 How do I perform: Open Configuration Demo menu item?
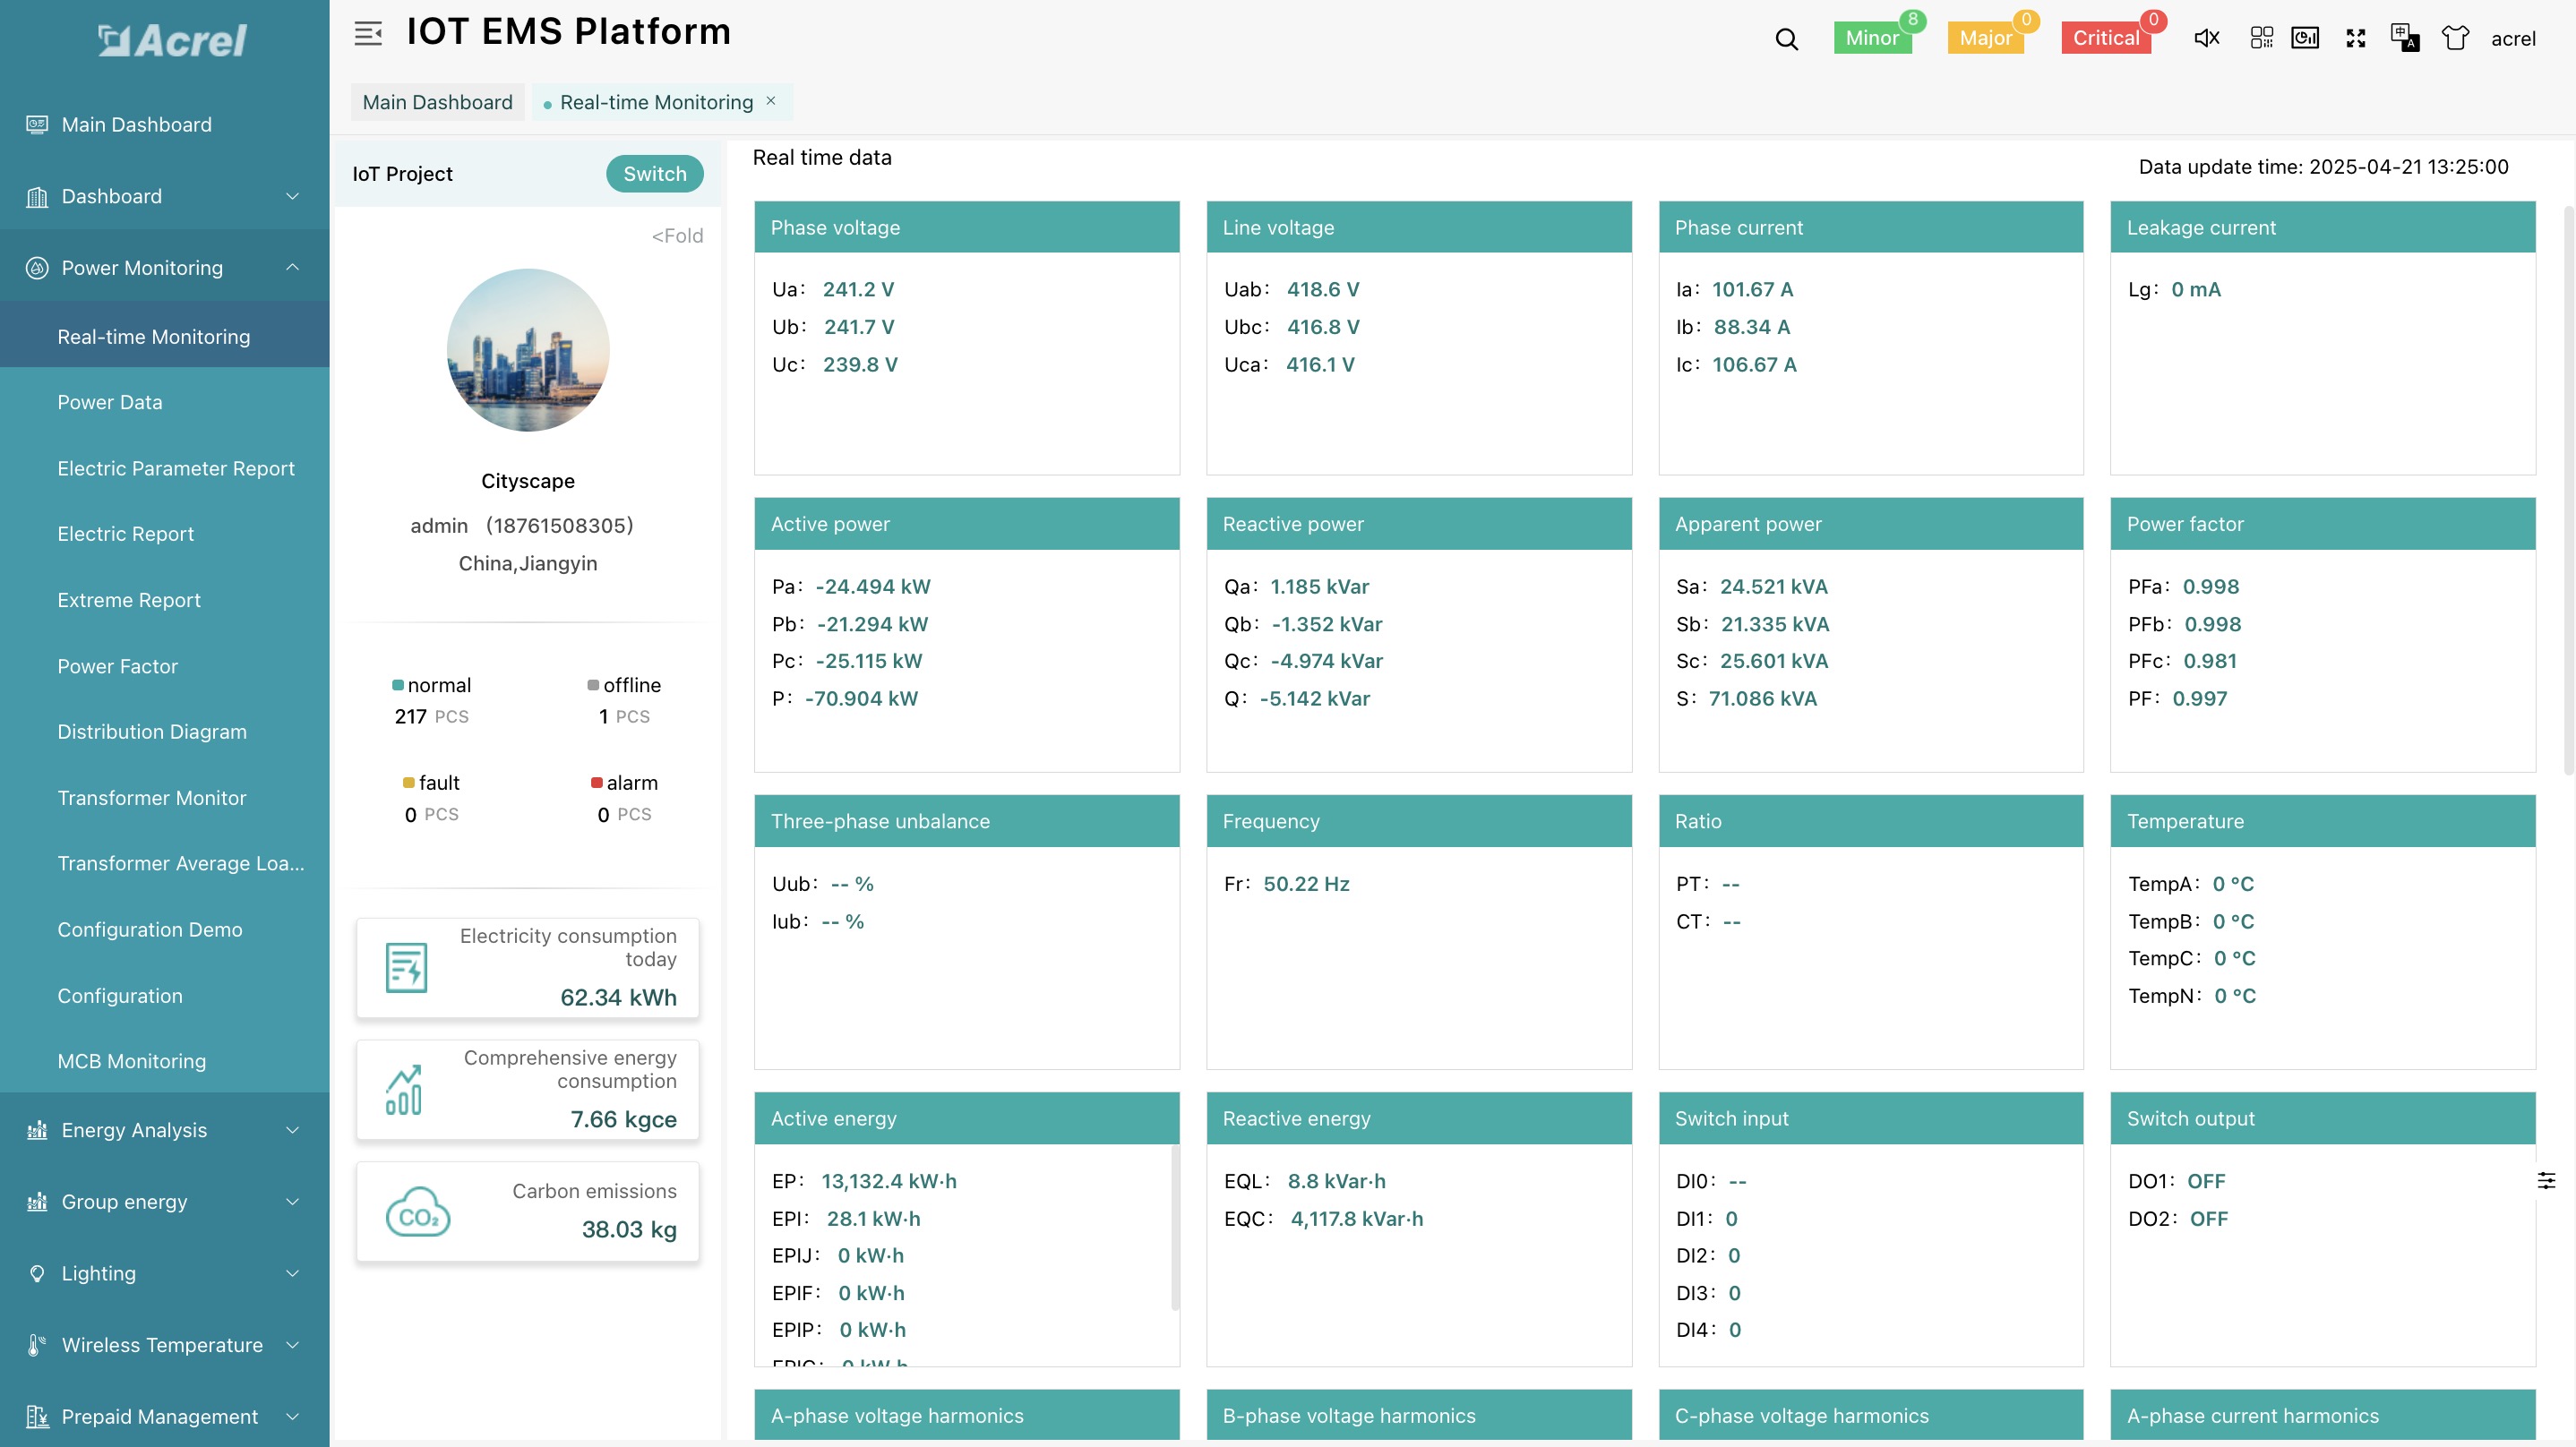pos(165,929)
